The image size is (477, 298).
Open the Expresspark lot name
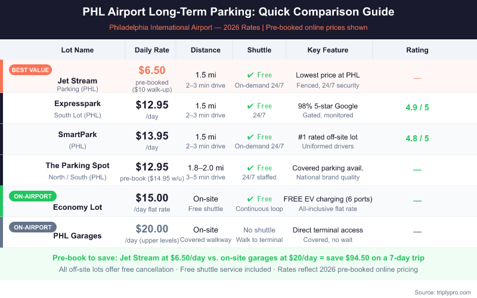coord(78,104)
